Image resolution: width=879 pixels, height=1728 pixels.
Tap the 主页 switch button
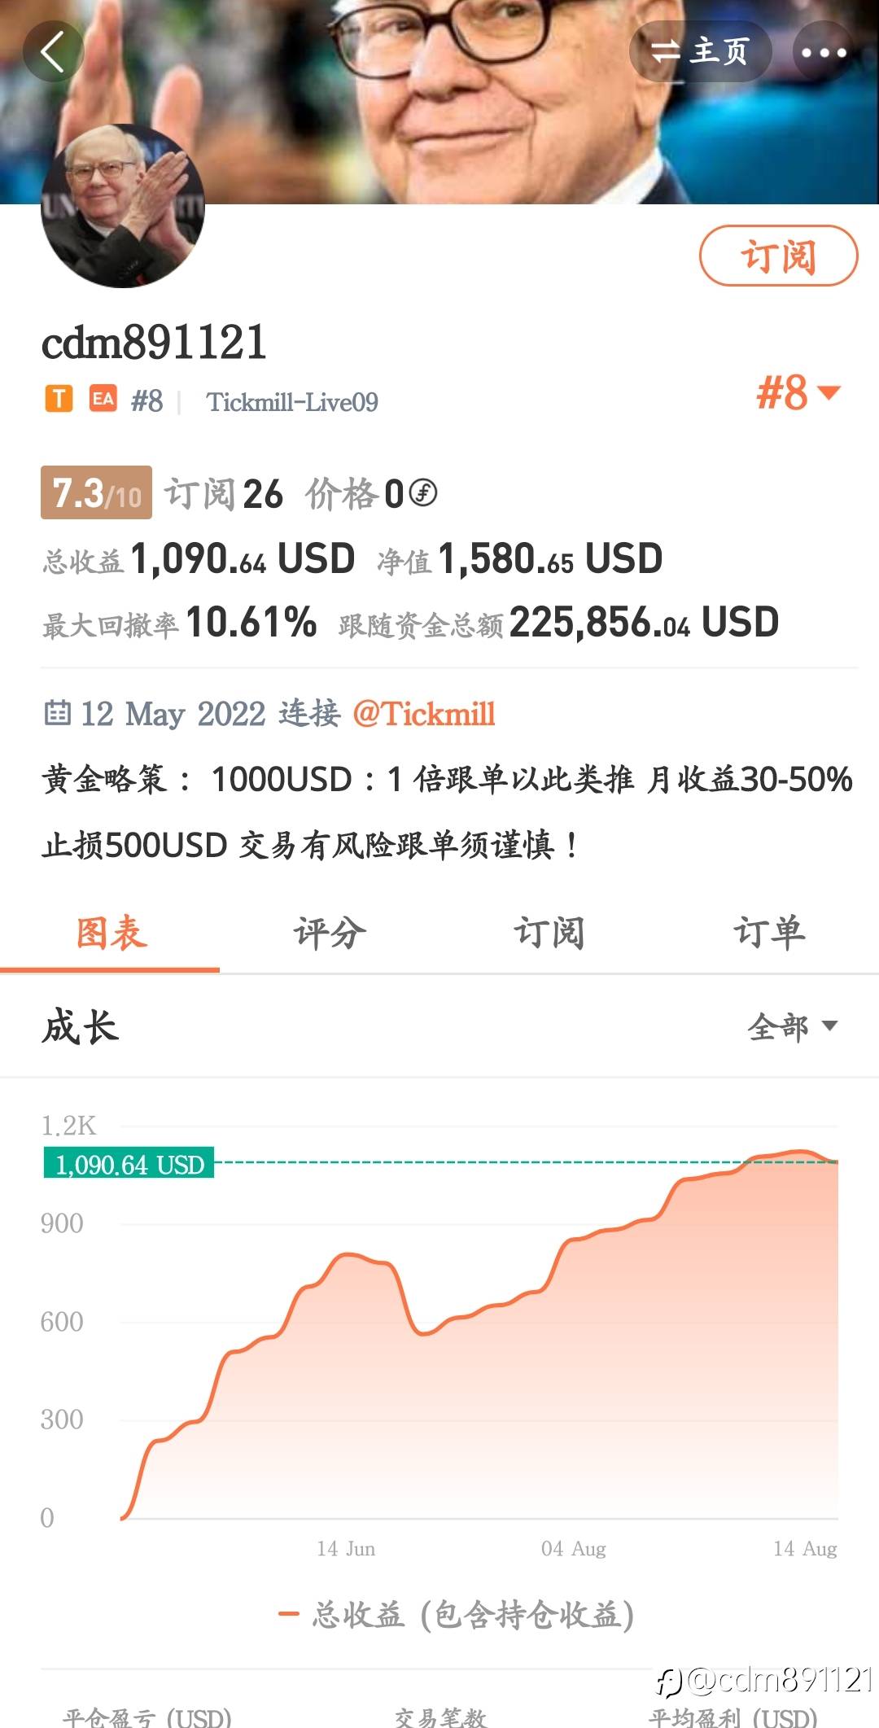[x=700, y=52]
